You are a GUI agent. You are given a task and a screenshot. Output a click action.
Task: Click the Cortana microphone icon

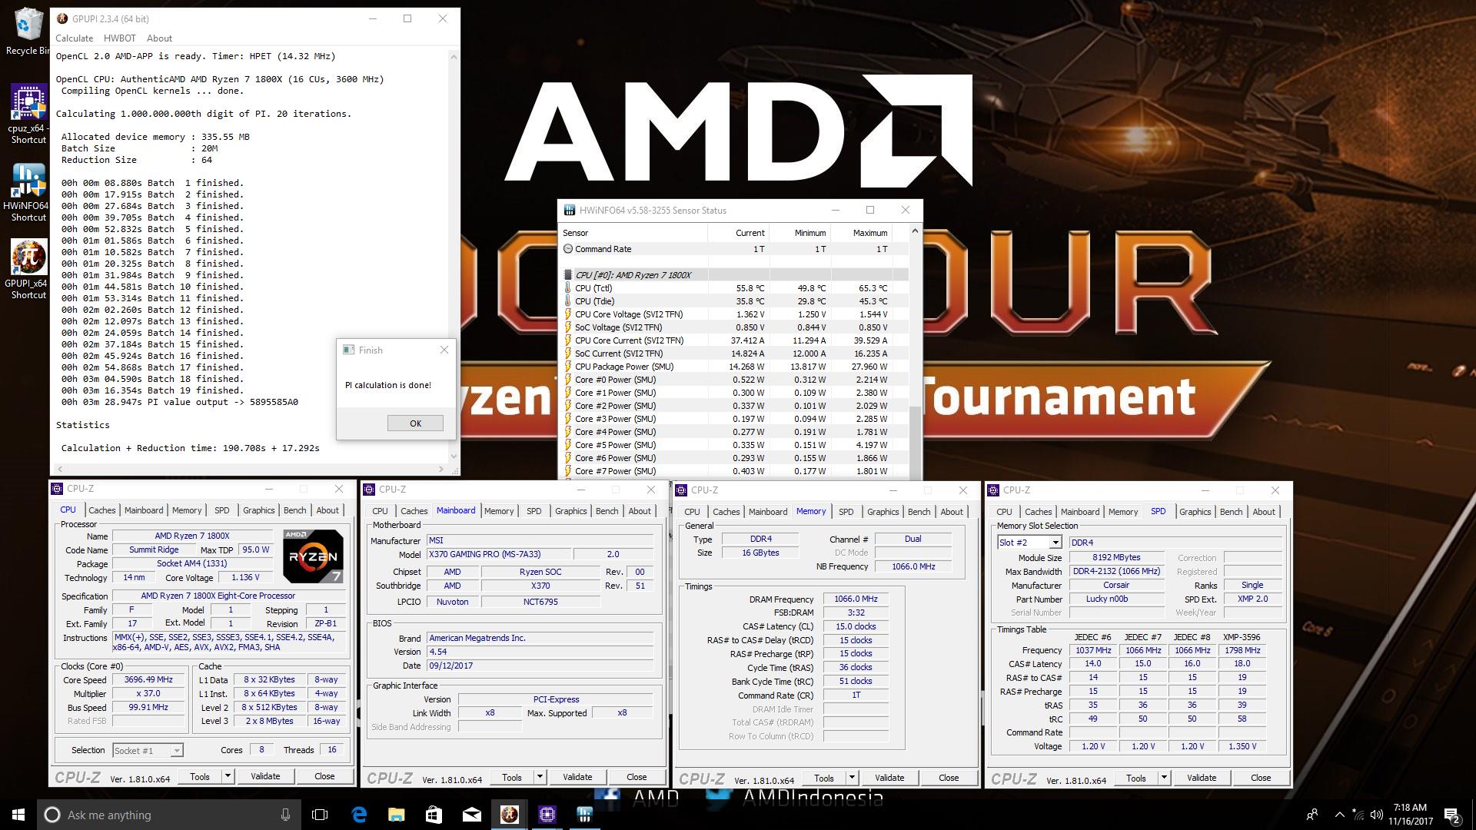[285, 815]
